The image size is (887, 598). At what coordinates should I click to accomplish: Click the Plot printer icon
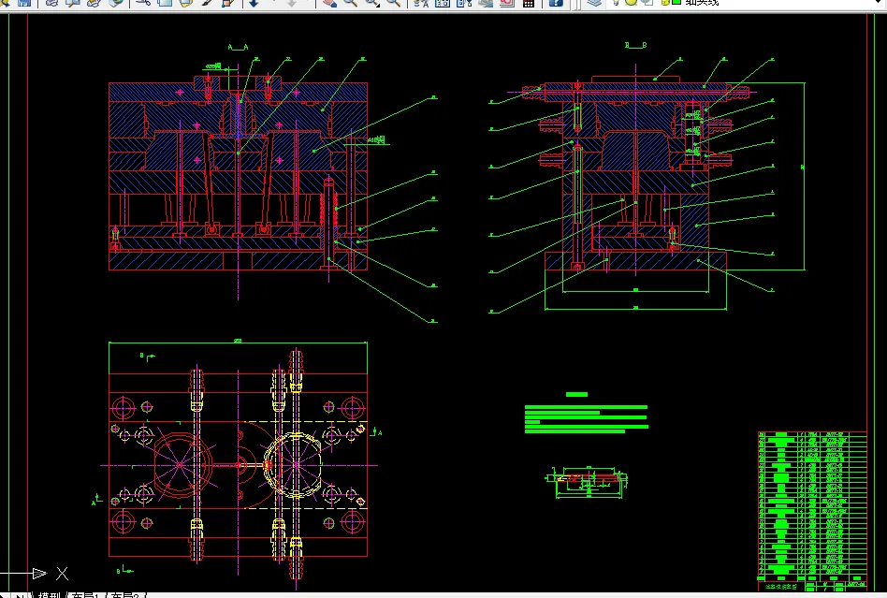[51, 2]
